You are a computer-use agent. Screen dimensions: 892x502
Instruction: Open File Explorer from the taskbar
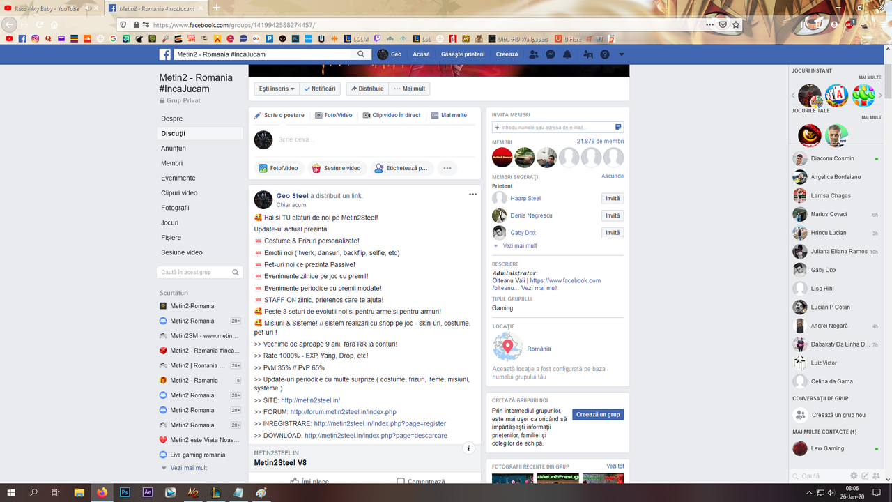pyautogui.click(x=79, y=492)
